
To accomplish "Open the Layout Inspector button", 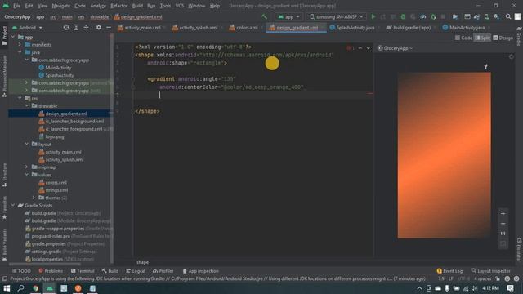I will coord(490,271).
